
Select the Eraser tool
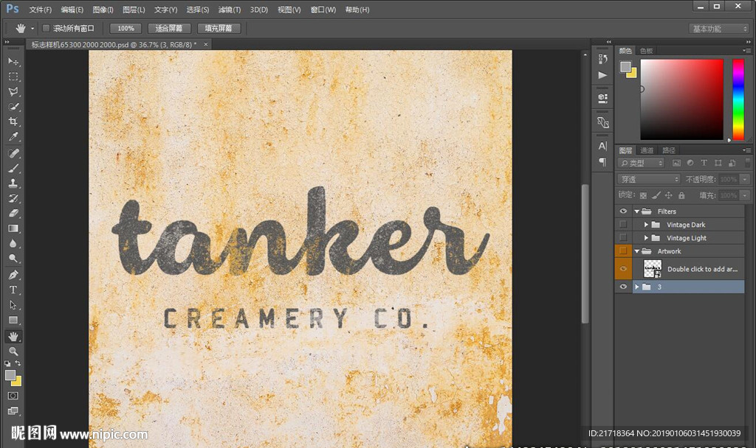[13, 213]
